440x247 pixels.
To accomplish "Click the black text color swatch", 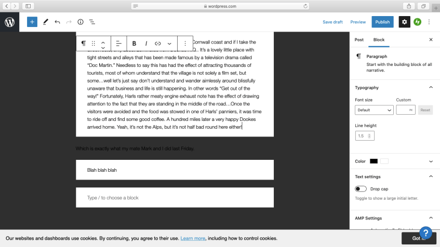I will [x=374, y=161].
